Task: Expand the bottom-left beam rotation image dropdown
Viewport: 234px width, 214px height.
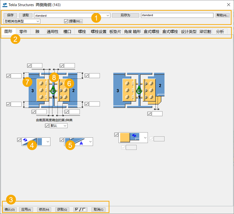Action: point(36,142)
